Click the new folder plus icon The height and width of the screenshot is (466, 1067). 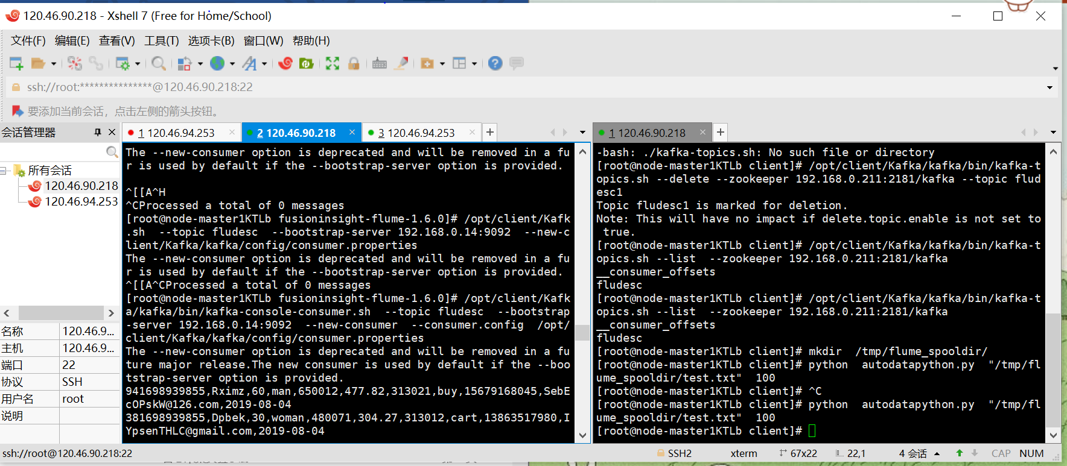point(427,63)
